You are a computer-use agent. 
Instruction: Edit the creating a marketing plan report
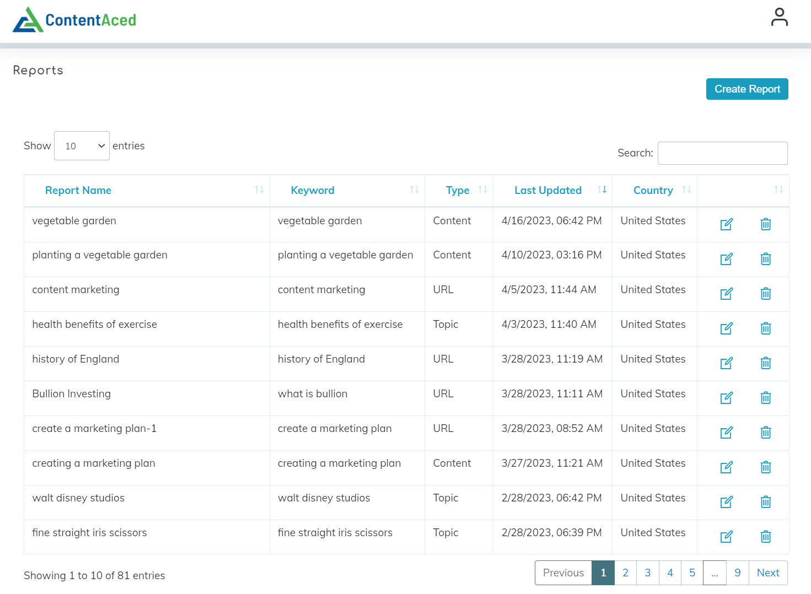pyautogui.click(x=726, y=467)
